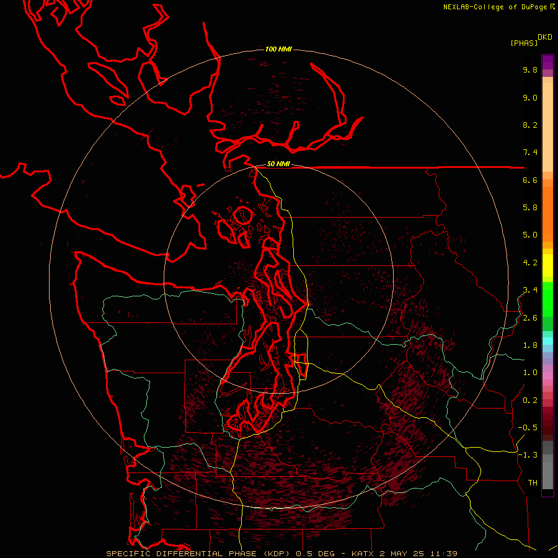558x558 pixels.
Task: Click the 5.0 colorbar scale value
Action: tap(530, 235)
